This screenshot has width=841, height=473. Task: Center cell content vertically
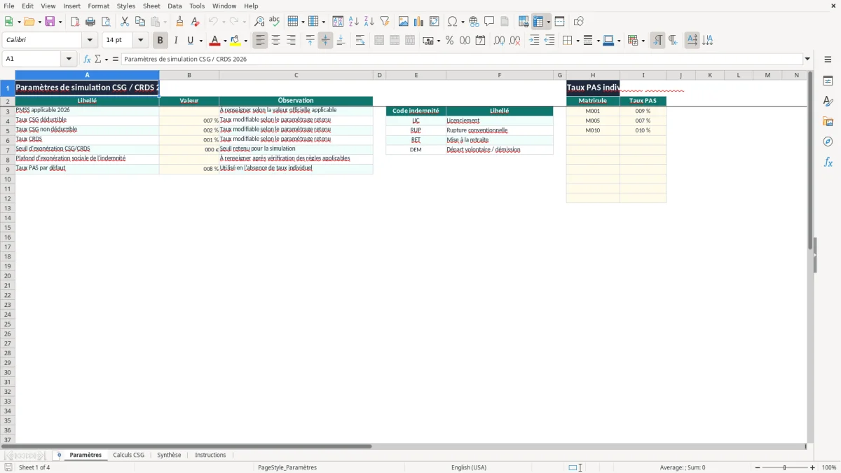point(326,41)
